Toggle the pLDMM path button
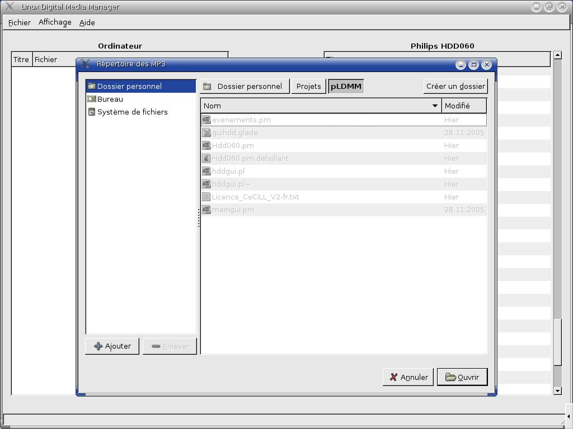 [346, 86]
